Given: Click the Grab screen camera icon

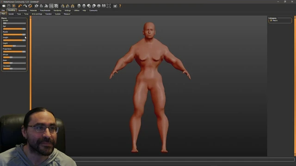Looking at the screenshot, I should [115, 6].
